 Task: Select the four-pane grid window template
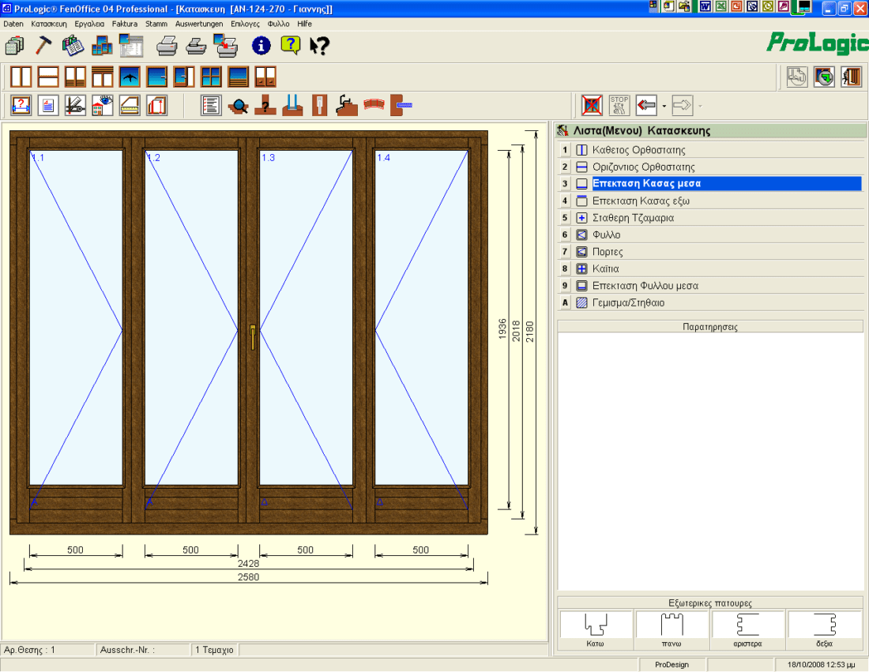211,77
